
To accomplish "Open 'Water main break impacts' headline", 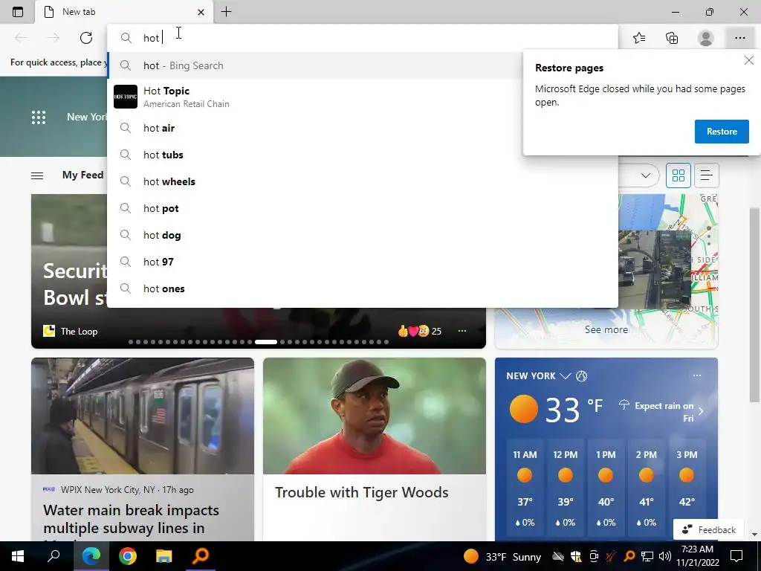I will [x=131, y=519].
